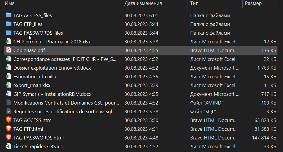Click Excel icon of Correspondance adresses IP file

click(x=8, y=59)
